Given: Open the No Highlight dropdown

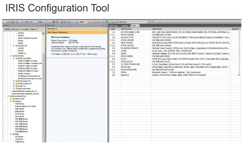Looking at the screenshot, I should coord(146,22).
